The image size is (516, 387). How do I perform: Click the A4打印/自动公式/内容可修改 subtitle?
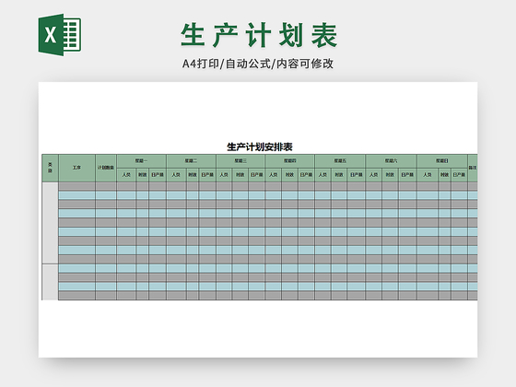pyautogui.click(x=258, y=64)
